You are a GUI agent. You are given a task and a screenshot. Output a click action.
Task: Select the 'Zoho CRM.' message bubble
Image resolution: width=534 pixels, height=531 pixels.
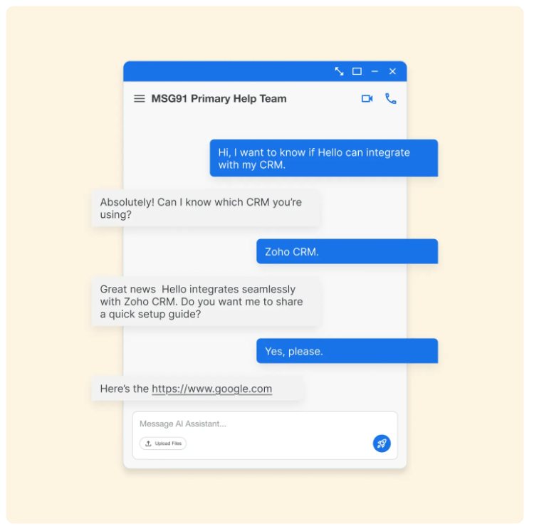[x=347, y=251]
